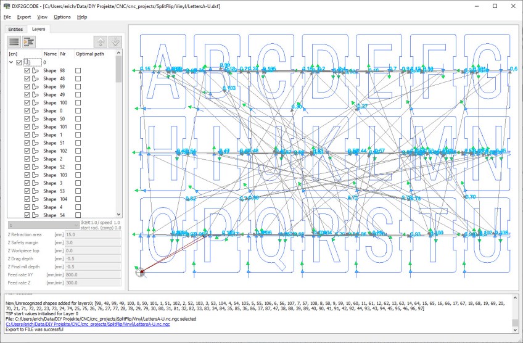Open the Export menu
The width and height of the screenshot is (523, 343).
point(24,17)
